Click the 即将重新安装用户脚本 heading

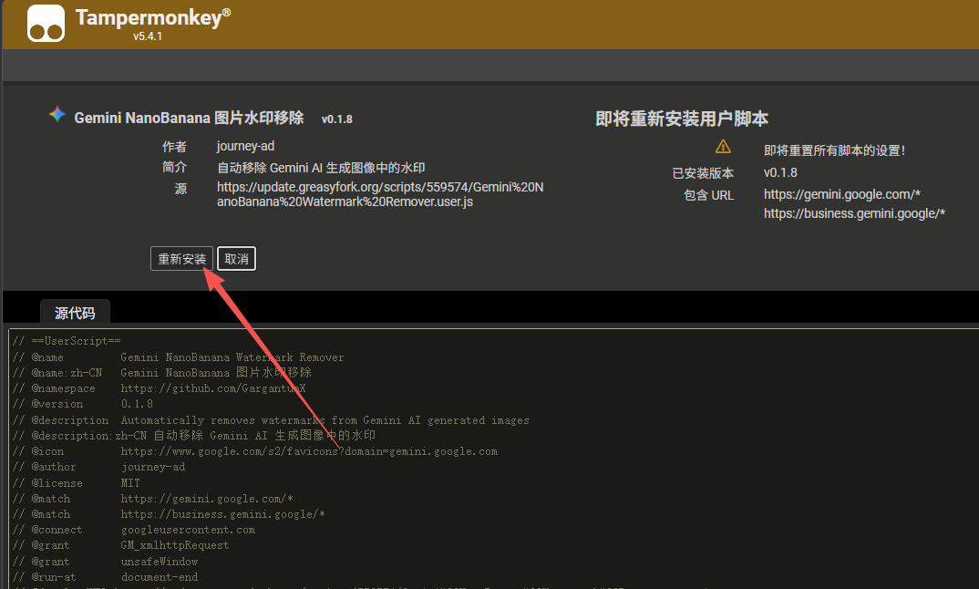point(682,119)
